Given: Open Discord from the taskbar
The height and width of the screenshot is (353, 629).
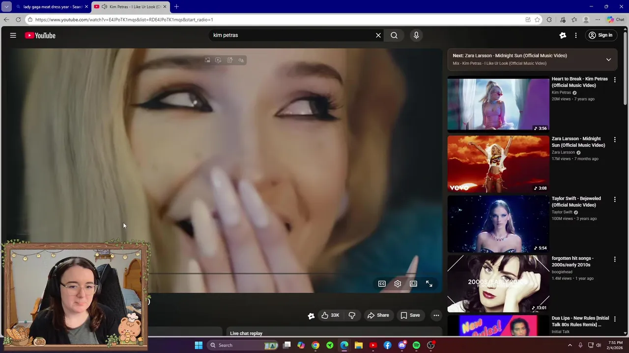Looking at the screenshot, I should coord(402,345).
